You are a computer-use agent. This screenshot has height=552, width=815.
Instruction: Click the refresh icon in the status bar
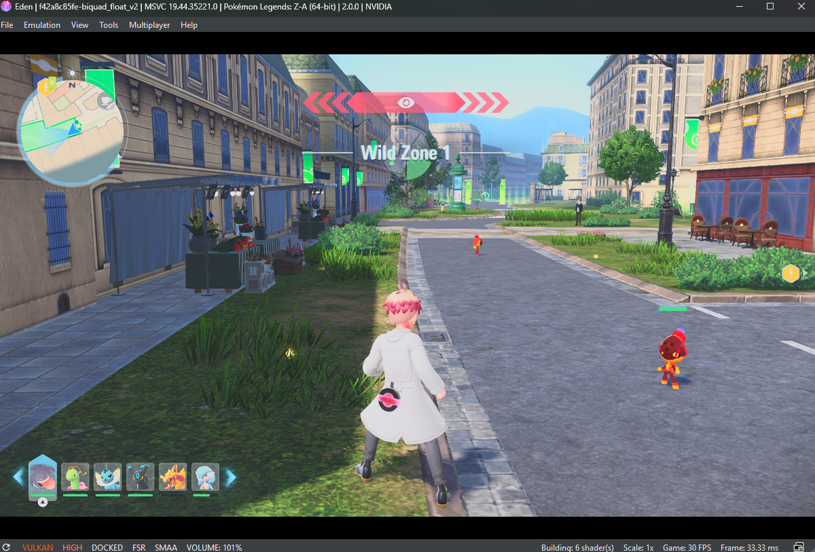click(x=6, y=547)
